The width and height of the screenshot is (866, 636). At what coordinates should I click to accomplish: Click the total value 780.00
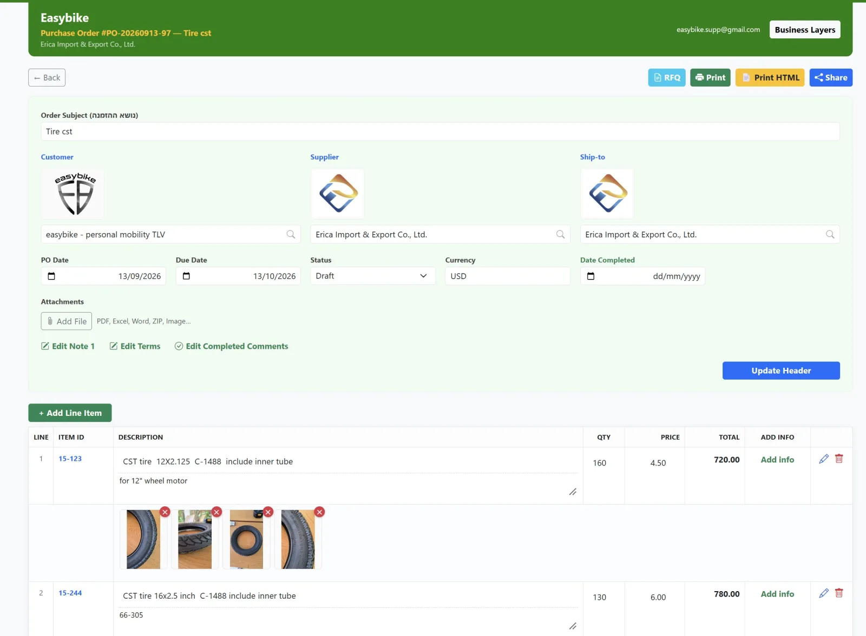(x=726, y=594)
